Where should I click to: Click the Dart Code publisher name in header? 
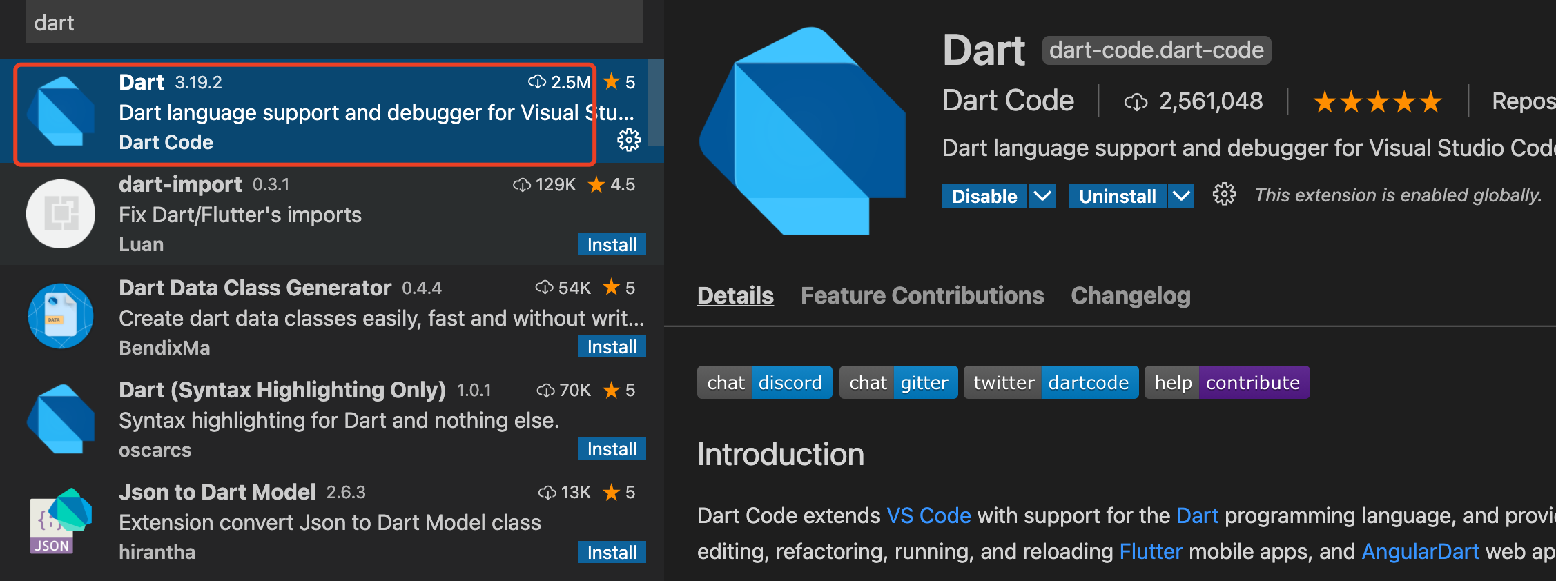click(1008, 101)
